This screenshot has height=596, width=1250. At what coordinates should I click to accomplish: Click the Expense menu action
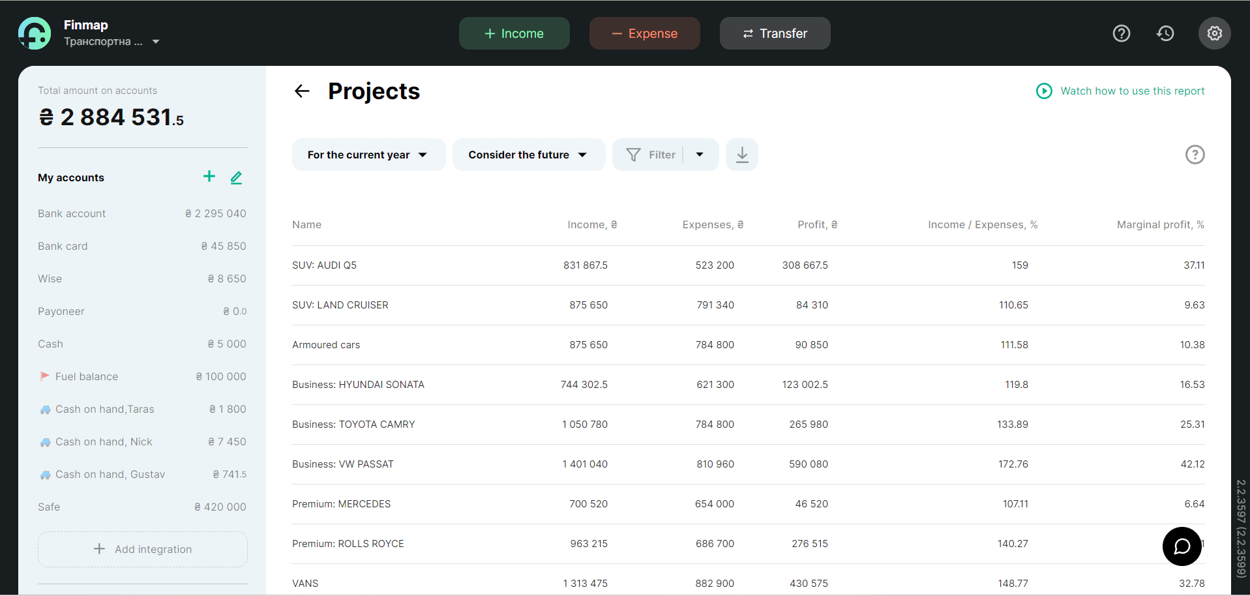click(x=644, y=33)
